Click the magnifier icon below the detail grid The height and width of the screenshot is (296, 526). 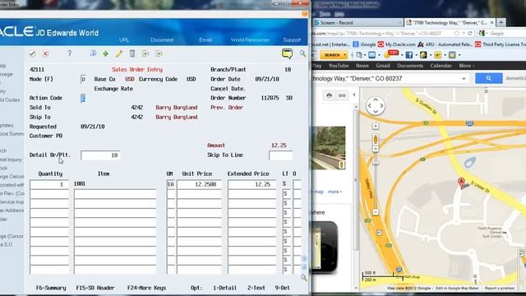click(x=303, y=278)
